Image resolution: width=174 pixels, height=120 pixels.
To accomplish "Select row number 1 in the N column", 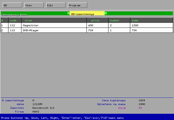I will [5, 25].
